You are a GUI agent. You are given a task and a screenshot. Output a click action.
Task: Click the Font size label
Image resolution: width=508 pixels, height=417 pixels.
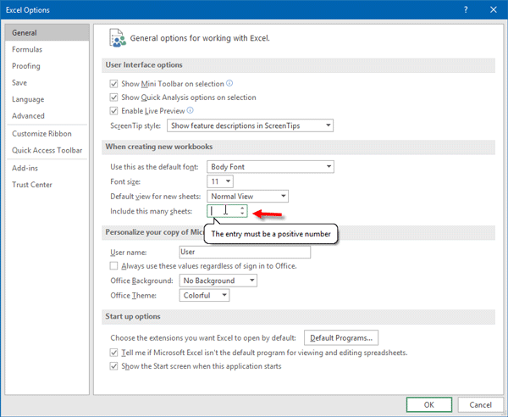pos(125,181)
